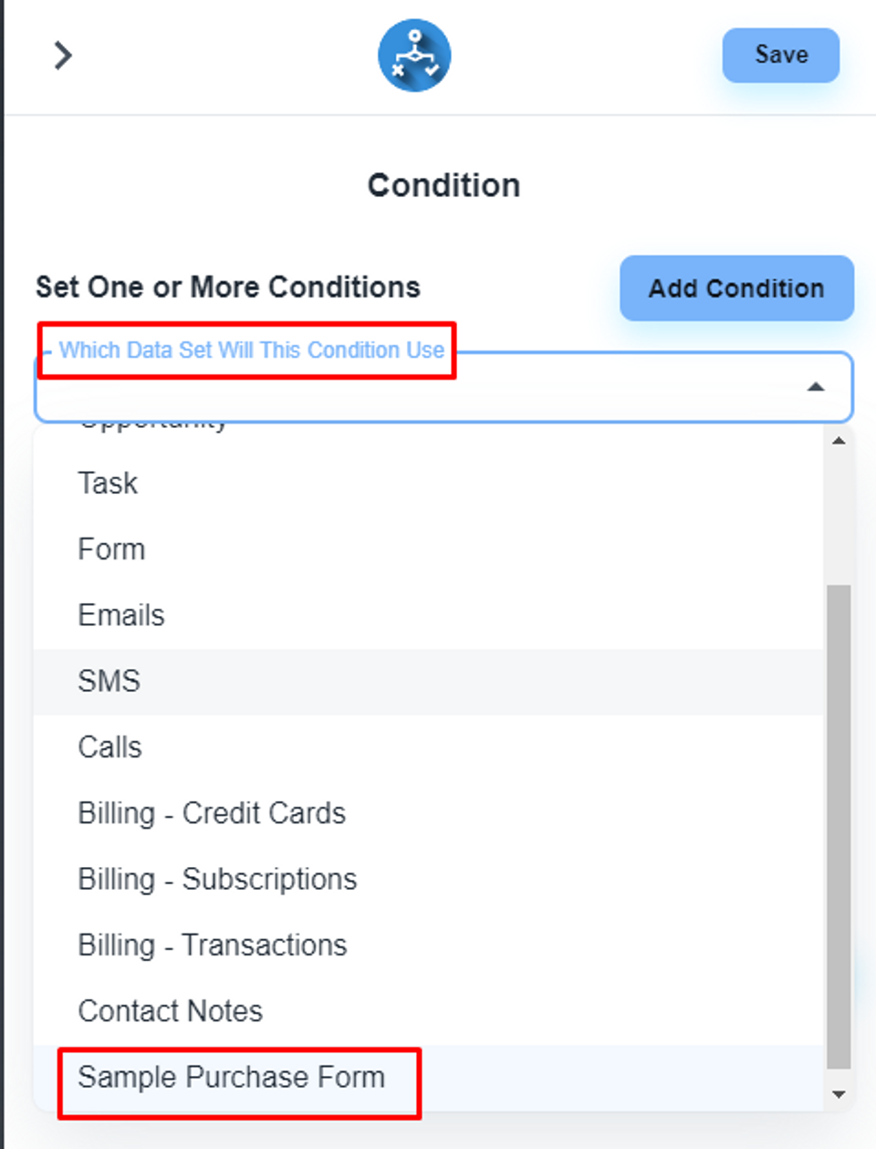
Task: Select Task from the dropdown list
Action: (108, 483)
